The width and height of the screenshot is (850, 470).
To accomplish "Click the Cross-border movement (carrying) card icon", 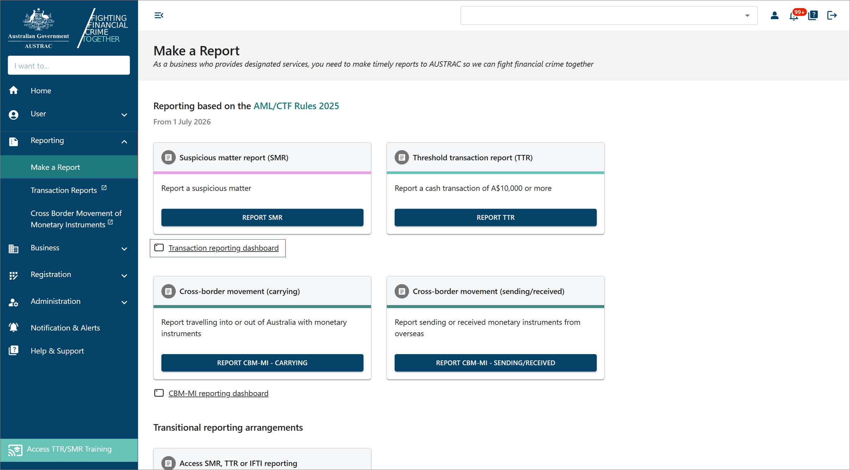I will (168, 291).
